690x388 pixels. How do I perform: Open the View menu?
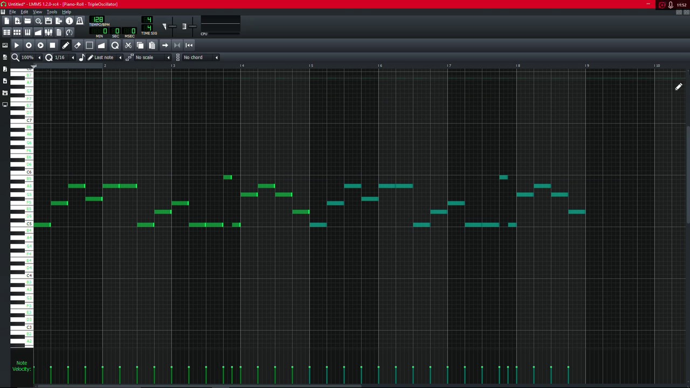37,12
